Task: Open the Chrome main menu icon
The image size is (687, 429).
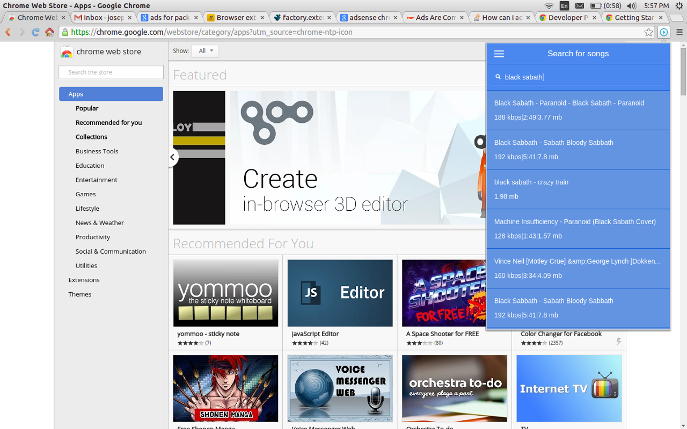Action: pos(679,32)
